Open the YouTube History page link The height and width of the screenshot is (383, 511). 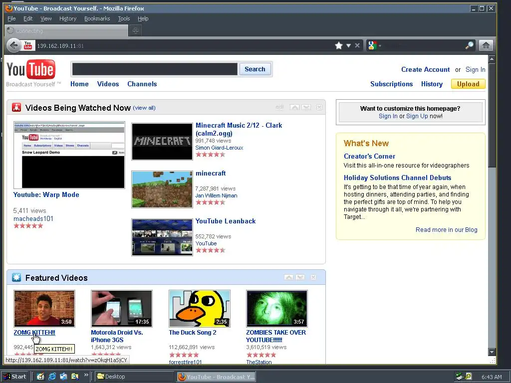click(432, 84)
